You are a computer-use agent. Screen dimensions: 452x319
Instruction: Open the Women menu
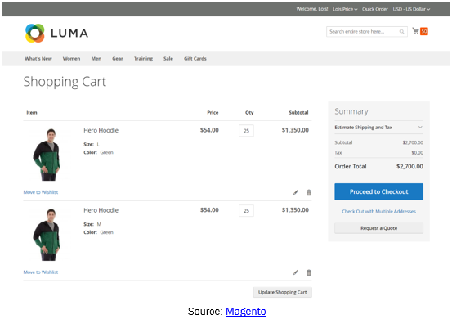pos(71,59)
